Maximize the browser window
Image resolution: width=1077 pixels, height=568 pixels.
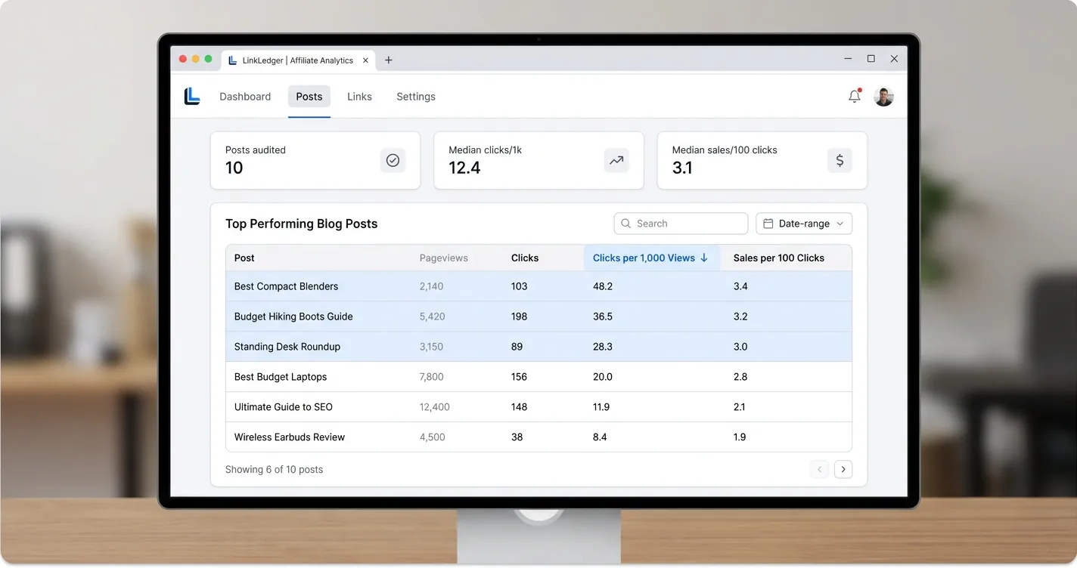point(871,59)
